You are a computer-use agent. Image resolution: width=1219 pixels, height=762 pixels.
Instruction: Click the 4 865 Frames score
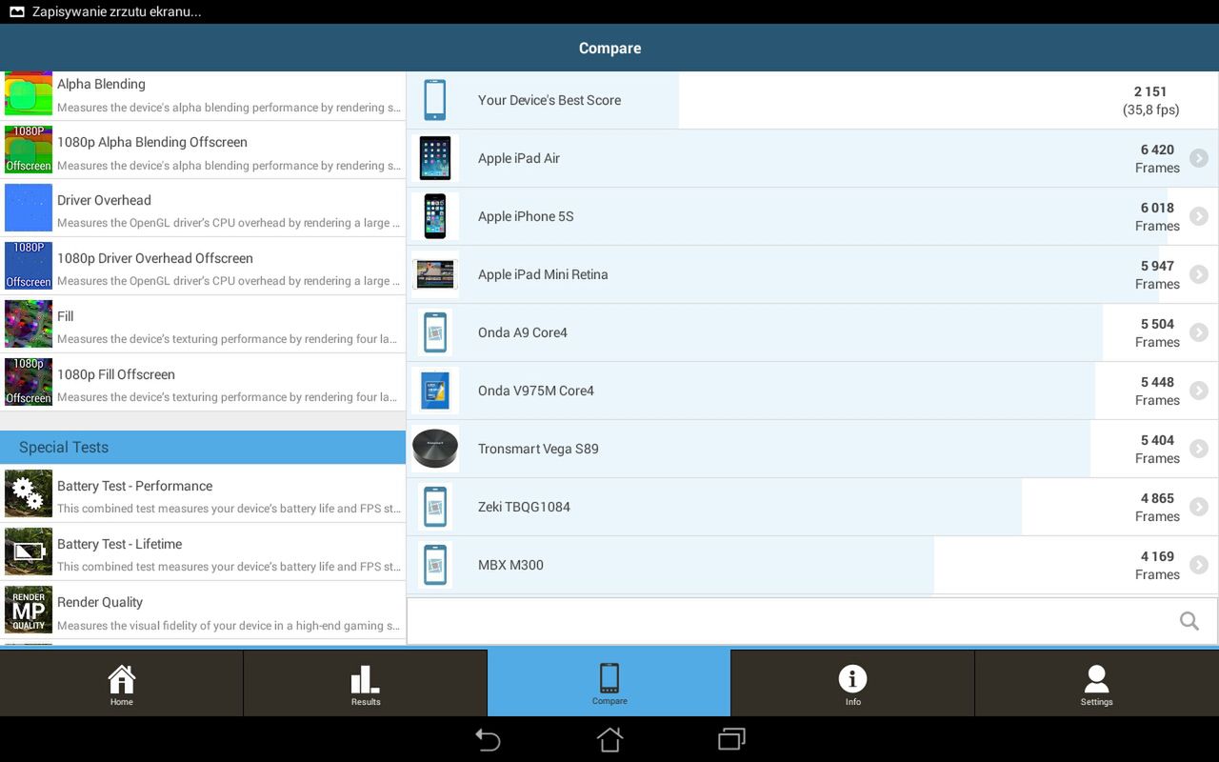pyautogui.click(x=1157, y=507)
